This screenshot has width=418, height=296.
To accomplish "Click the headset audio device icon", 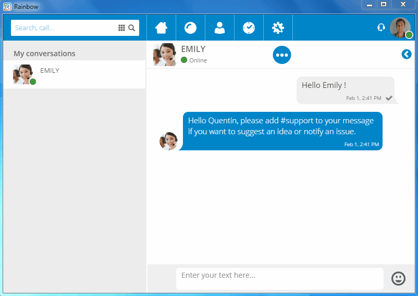I will click(x=381, y=27).
